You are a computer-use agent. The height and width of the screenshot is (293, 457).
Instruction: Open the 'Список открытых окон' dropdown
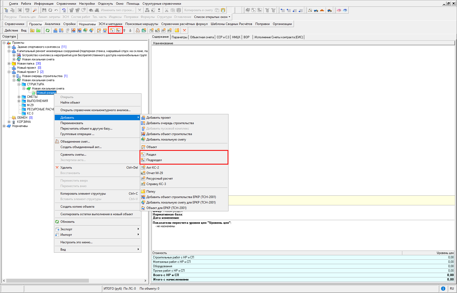tap(212, 17)
